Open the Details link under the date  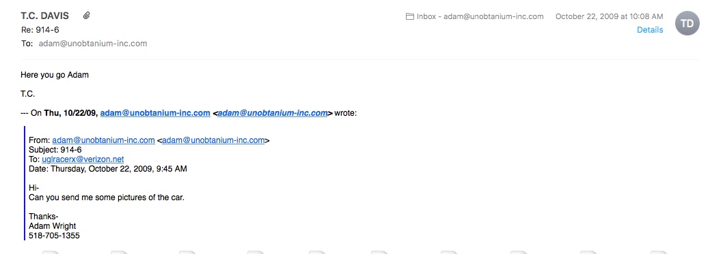coord(650,30)
